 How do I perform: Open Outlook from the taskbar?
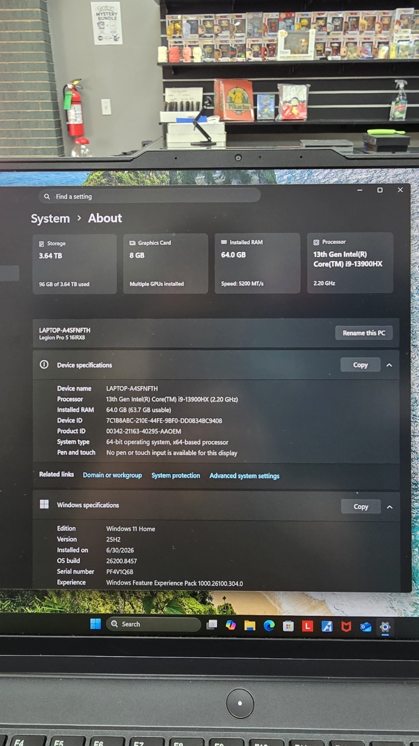tap(365, 627)
